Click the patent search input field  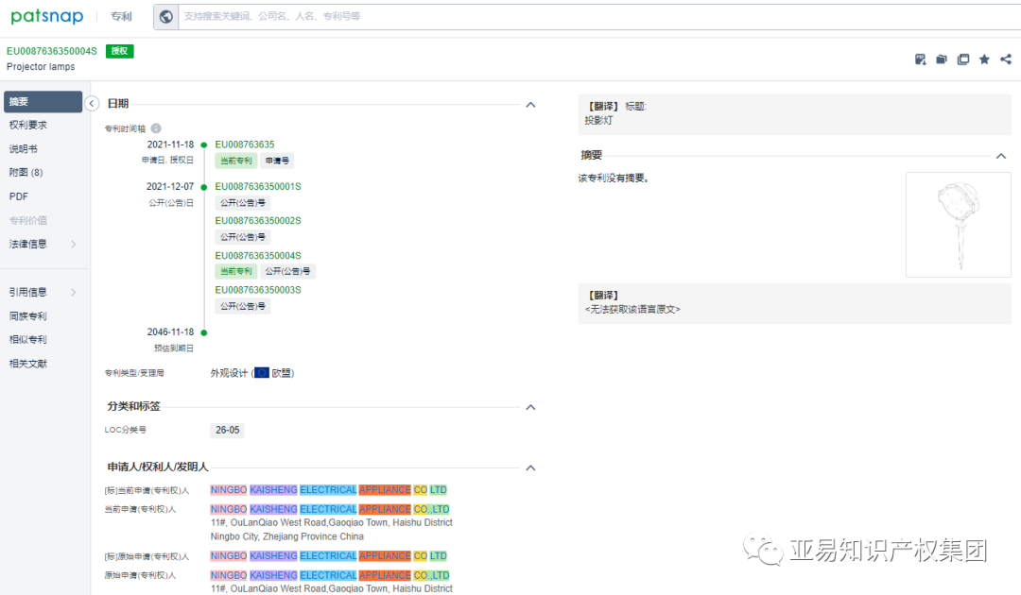point(599,16)
